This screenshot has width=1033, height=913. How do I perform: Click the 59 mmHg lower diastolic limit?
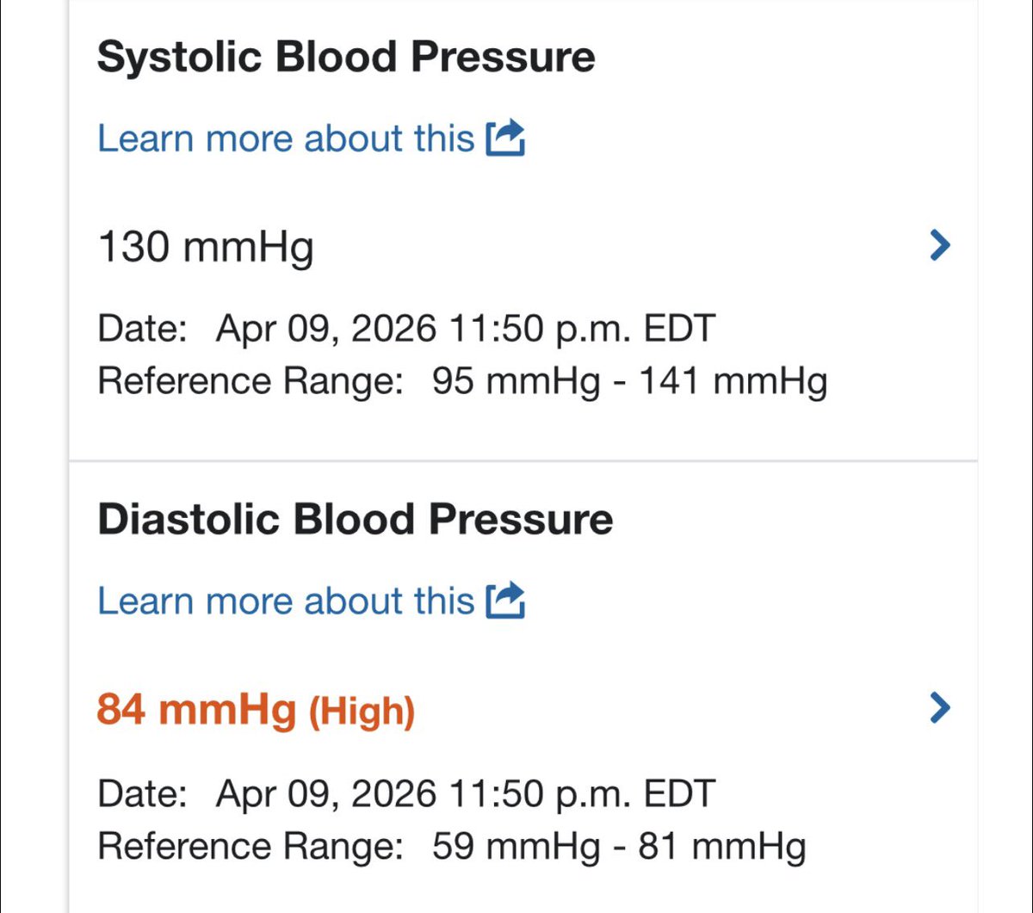click(516, 846)
